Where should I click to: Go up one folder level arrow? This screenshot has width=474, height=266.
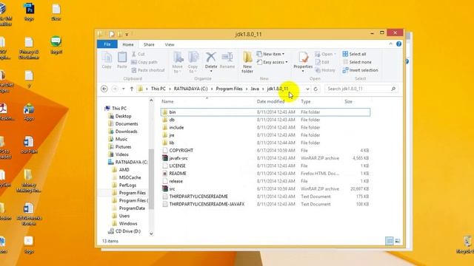pyautogui.click(x=132, y=89)
